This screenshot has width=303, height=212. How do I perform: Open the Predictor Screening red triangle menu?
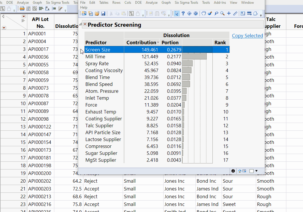point(85,25)
